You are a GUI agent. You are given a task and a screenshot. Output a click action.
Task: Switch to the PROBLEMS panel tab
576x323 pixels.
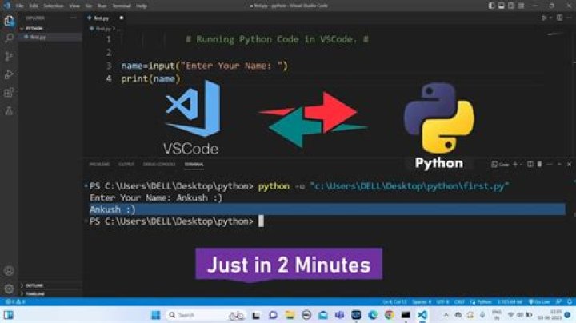[x=99, y=165]
